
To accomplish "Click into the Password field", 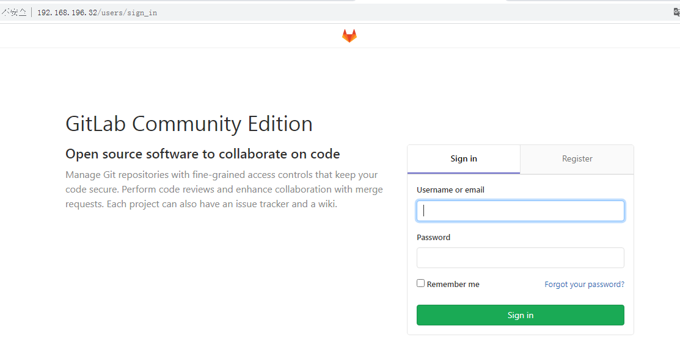I will (x=521, y=258).
